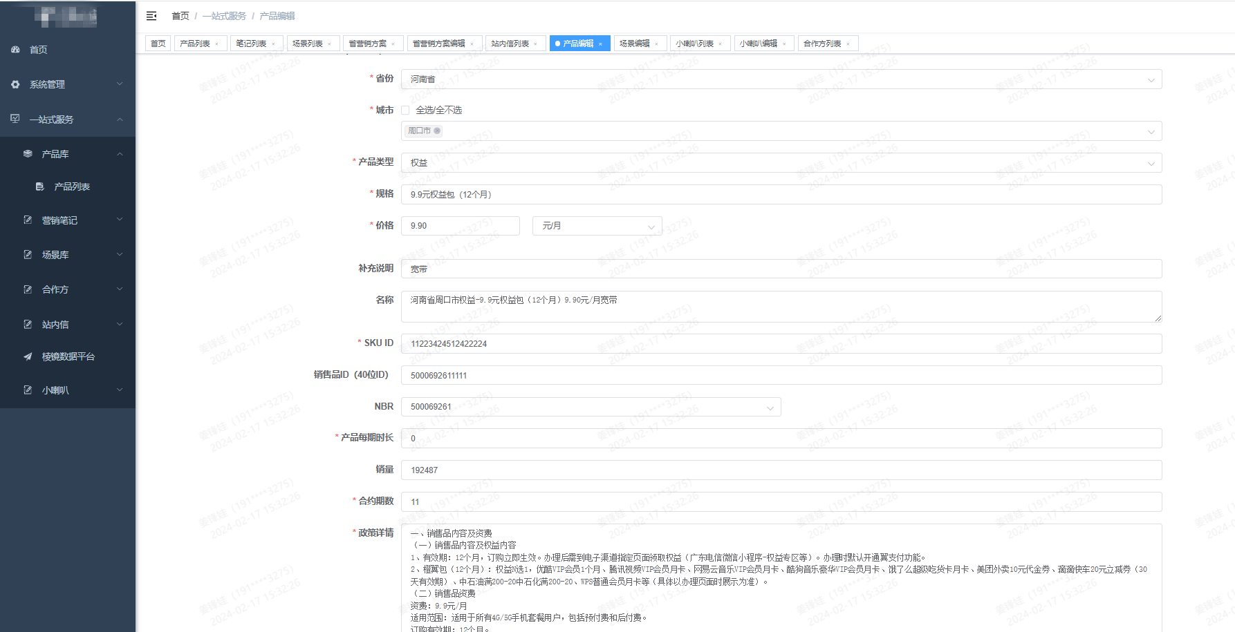Open the 省份 dropdown showing 河南省

(x=781, y=79)
